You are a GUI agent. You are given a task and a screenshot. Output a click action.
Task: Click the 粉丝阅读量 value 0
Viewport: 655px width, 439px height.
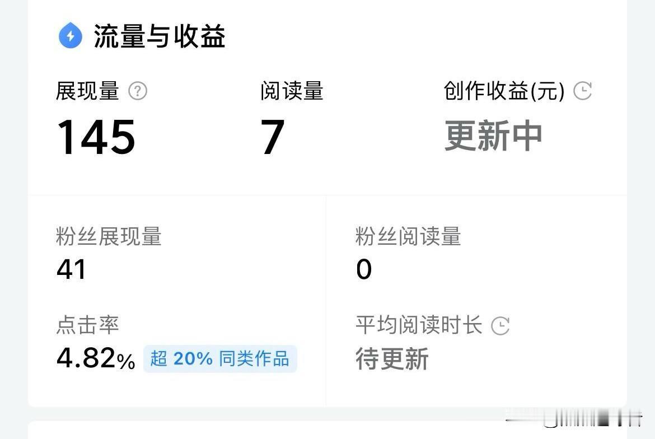coord(364,269)
